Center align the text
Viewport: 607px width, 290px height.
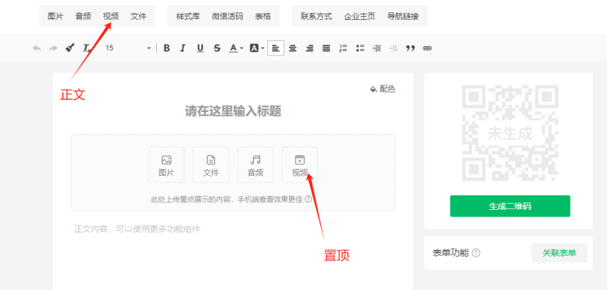[x=293, y=48]
